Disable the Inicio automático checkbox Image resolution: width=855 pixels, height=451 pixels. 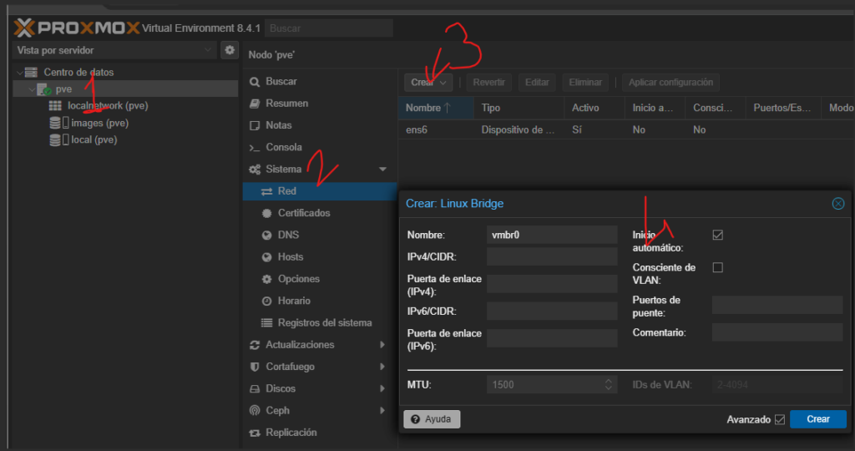tap(717, 236)
